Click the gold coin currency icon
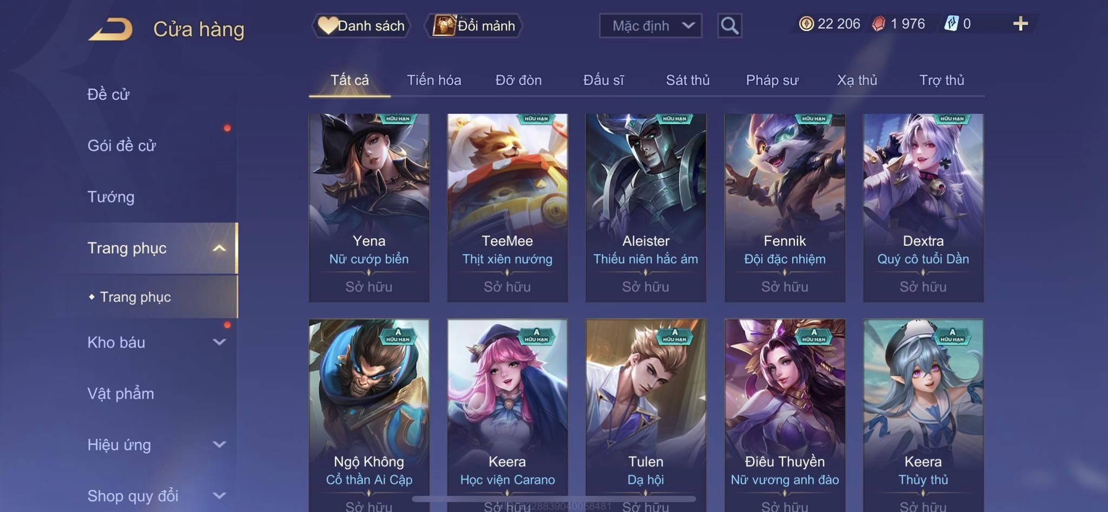Screen dimensions: 1108x512 806,24
